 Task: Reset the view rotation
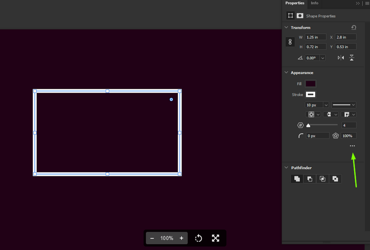point(199,238)
